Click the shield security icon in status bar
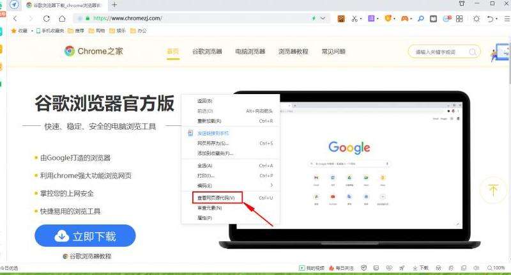The width and height of the screenshot is (511, 275). (x=363, y=268)
